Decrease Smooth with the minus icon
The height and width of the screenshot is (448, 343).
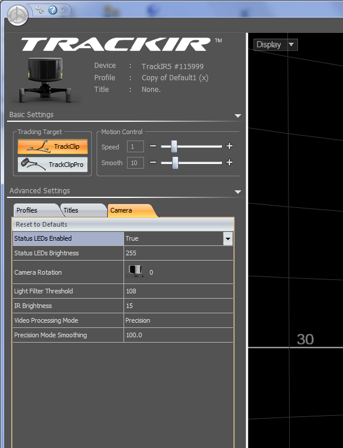pos(153,163)
